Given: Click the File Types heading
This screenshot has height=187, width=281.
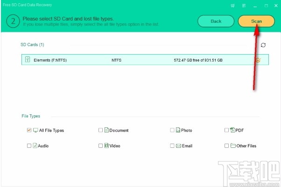Looking at the screenshot, I should coord(31,116).
